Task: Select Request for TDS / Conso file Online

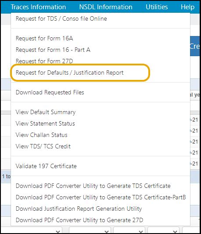Action: point(61,18)
